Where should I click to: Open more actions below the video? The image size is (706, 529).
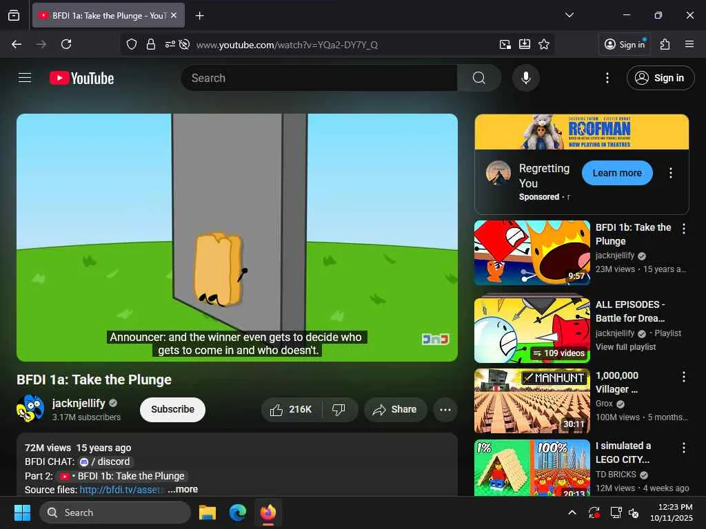[445, 409]
